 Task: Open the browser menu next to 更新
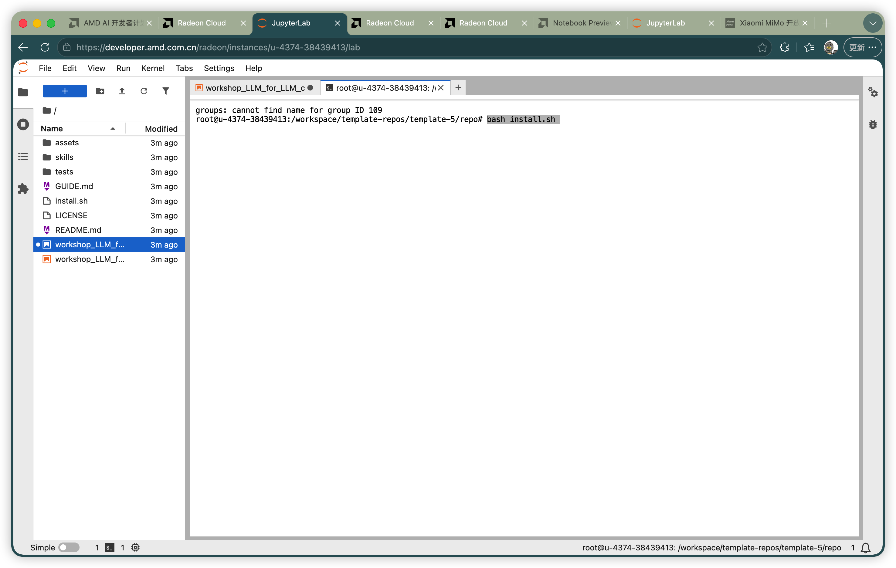pyautogui.click(x=873, y=47)
